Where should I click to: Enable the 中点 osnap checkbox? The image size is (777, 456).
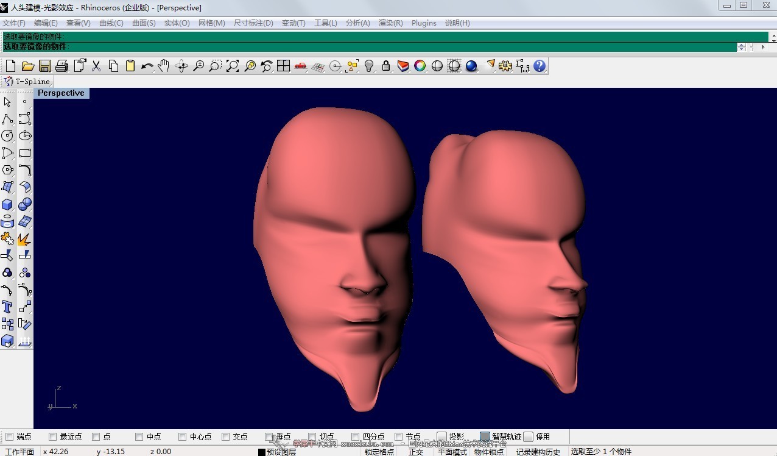click(x=139, y=436)
